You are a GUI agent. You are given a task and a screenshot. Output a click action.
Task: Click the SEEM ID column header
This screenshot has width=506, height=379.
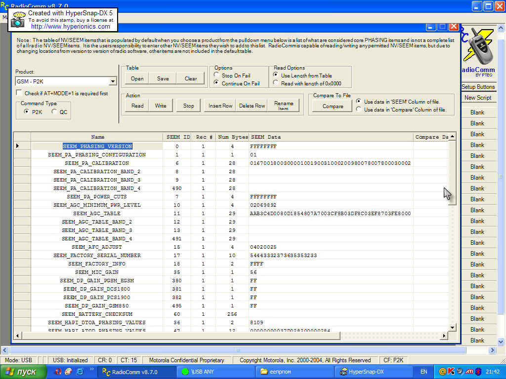pyautogui.click(x=177, y=137)
